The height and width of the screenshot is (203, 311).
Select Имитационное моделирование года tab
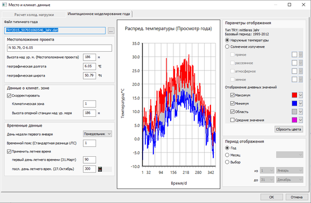99,14
